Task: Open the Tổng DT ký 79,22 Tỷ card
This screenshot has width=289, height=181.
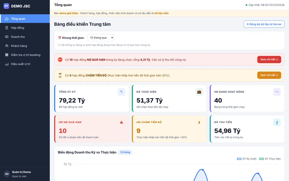Action: click(92, 98)
